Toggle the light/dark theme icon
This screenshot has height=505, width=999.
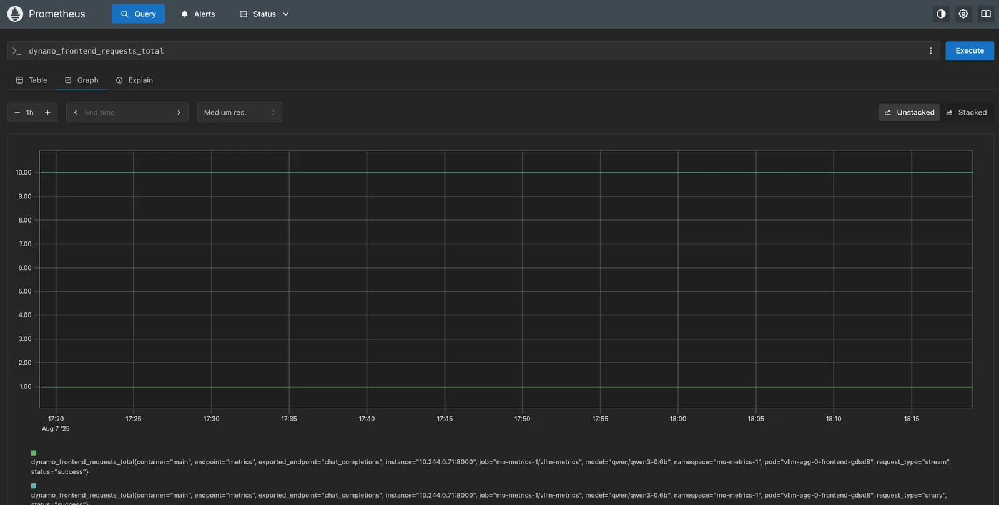pos(941,14)
